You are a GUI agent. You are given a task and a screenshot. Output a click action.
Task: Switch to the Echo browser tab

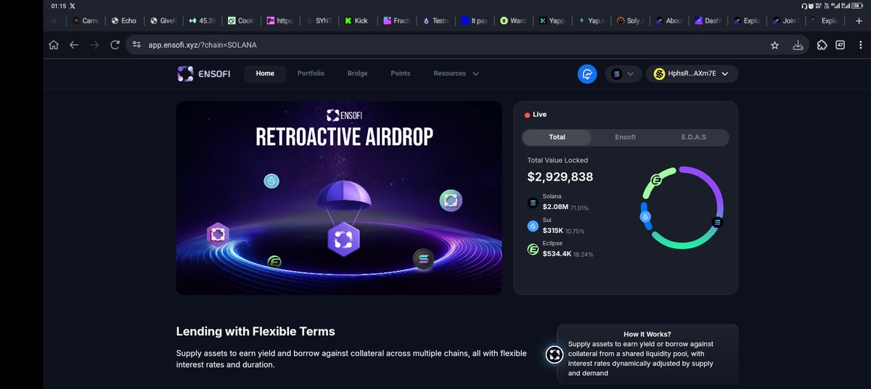click(124, 21)
